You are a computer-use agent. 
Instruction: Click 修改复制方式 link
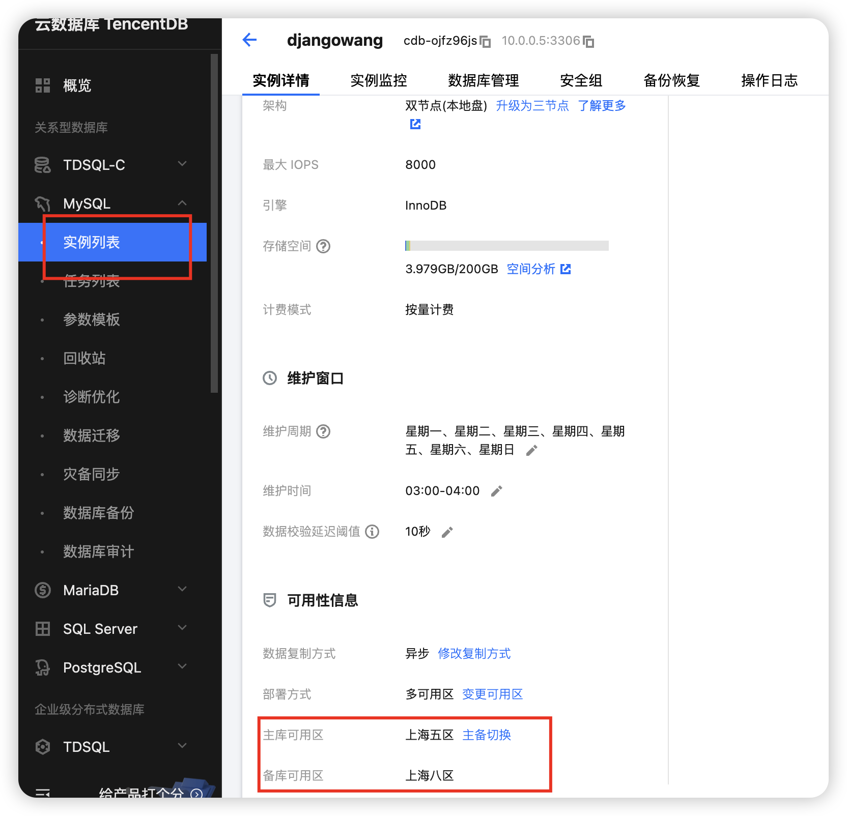click(x=474, y=653)
